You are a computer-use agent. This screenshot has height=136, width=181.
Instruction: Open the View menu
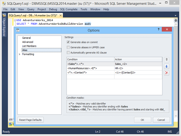pos(21,9)
